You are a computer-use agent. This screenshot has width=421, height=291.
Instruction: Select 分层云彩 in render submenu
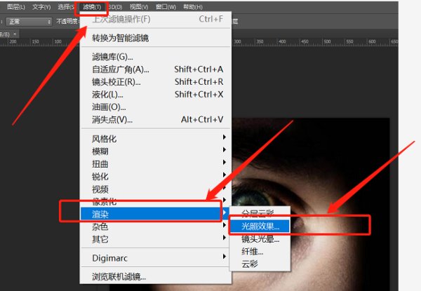click(260, 213)
